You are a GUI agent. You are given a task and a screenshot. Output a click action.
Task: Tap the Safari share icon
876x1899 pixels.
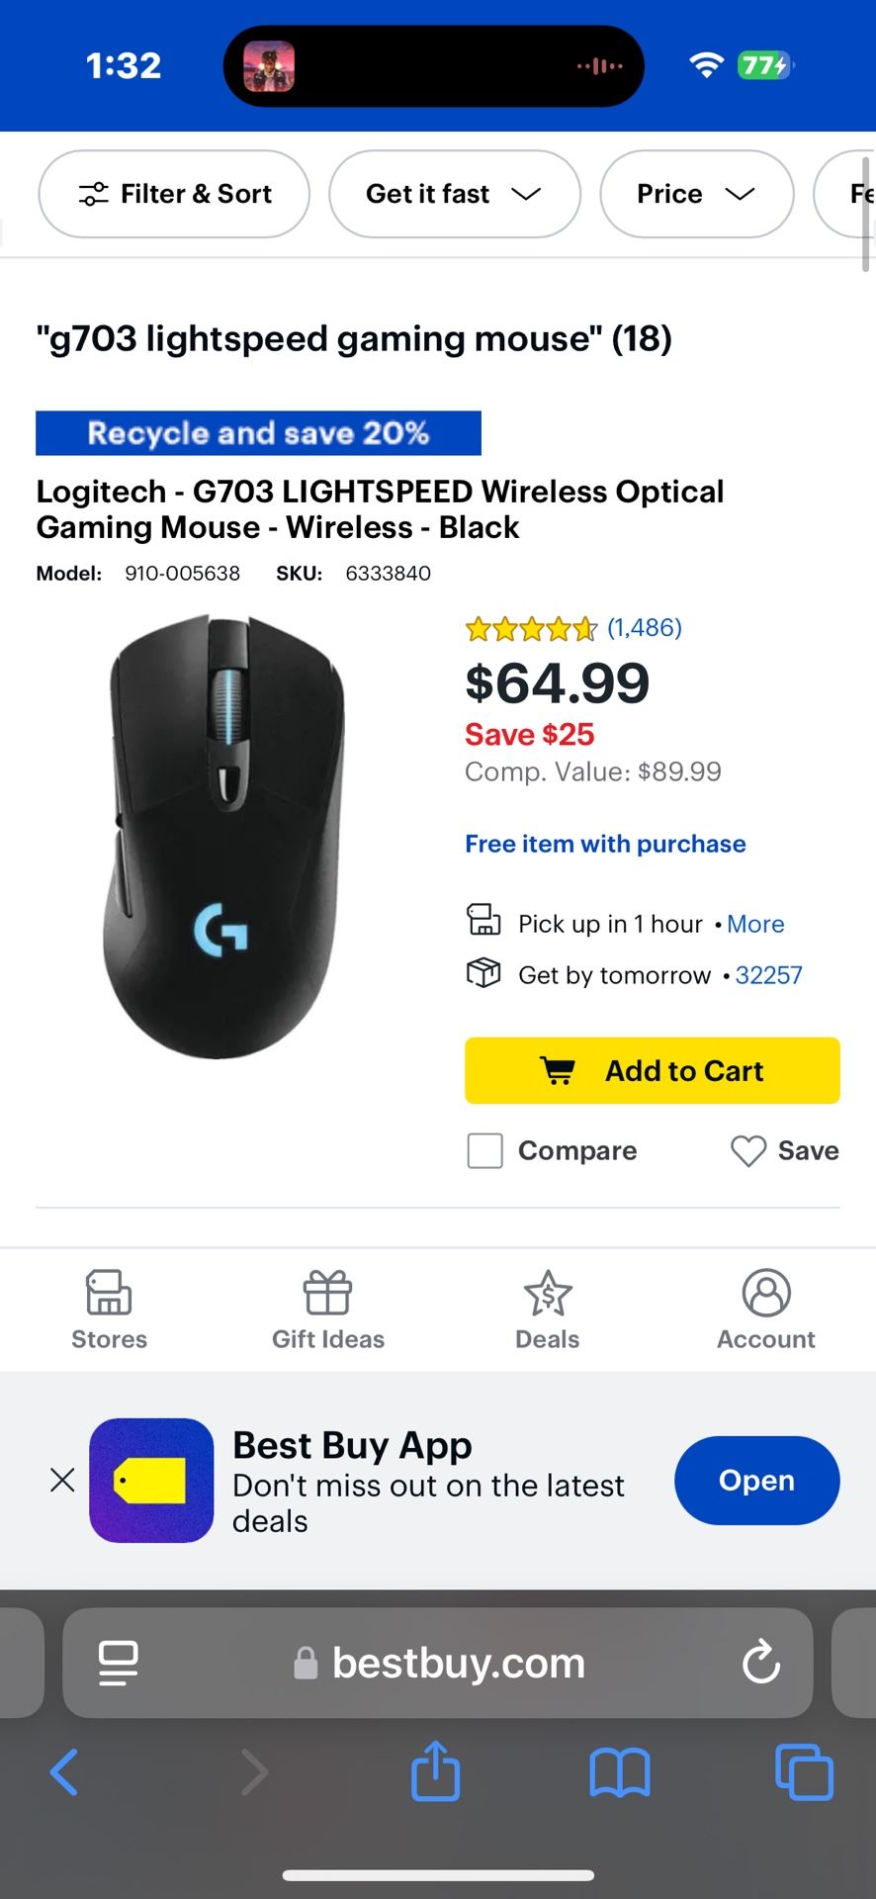click(435, 1770)
